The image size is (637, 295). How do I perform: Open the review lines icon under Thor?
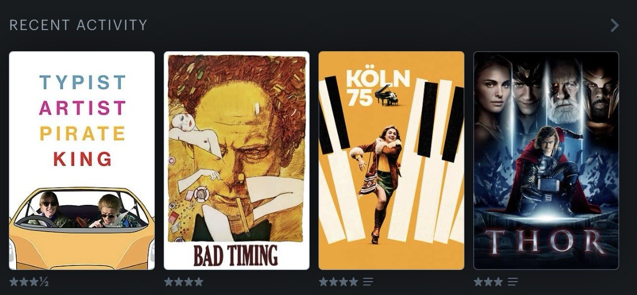coord(513,282)
